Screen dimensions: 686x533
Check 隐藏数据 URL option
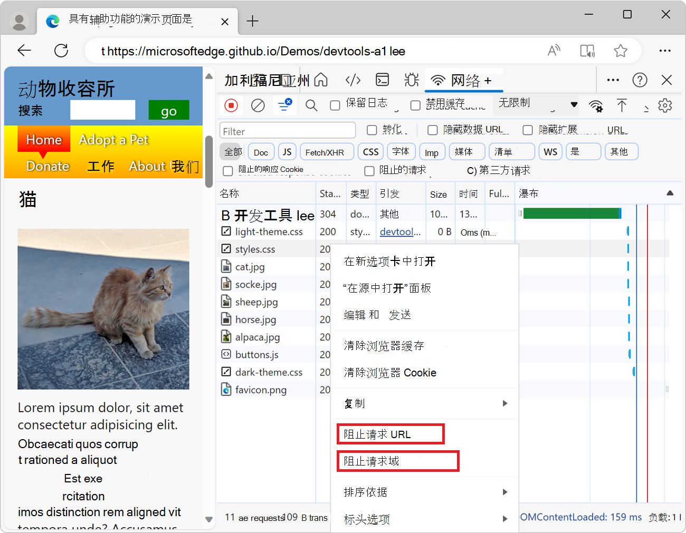click(x=433, y=130)
